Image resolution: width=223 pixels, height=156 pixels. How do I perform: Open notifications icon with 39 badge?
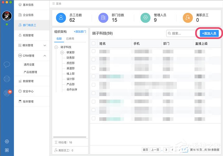[x=7, y=93]
